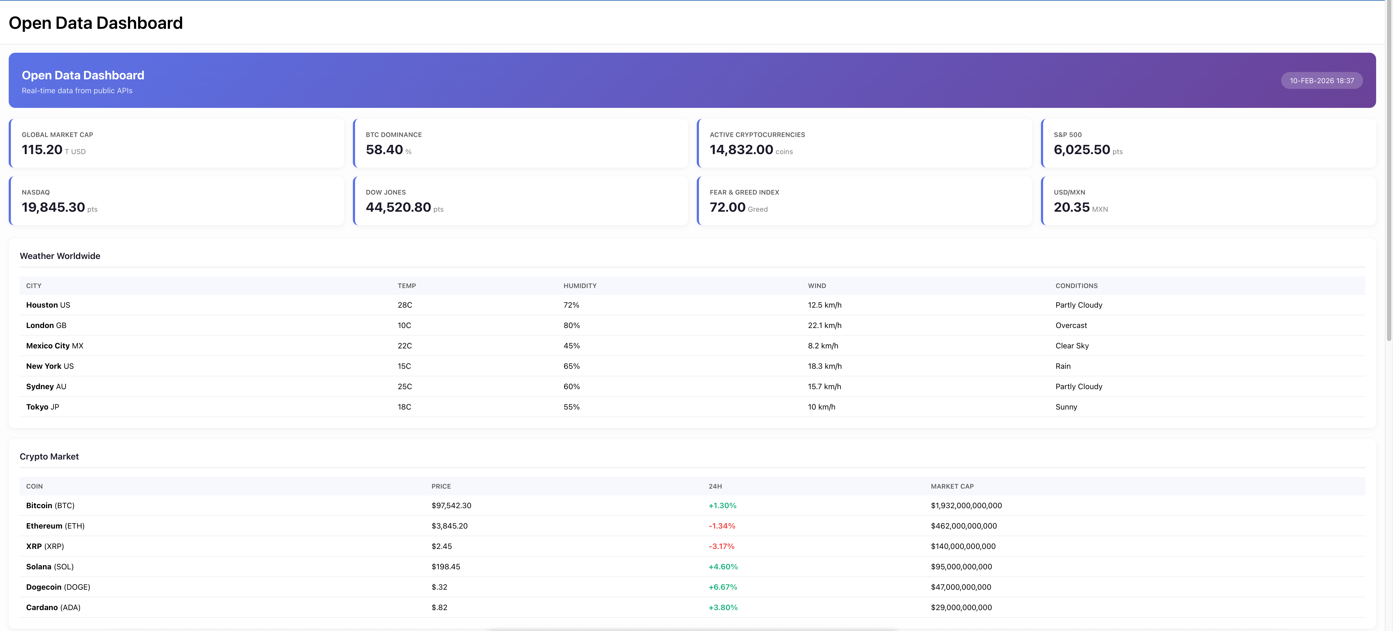
Task: Select the Bitcoin (BTC) row
Action: pos(50,506)
